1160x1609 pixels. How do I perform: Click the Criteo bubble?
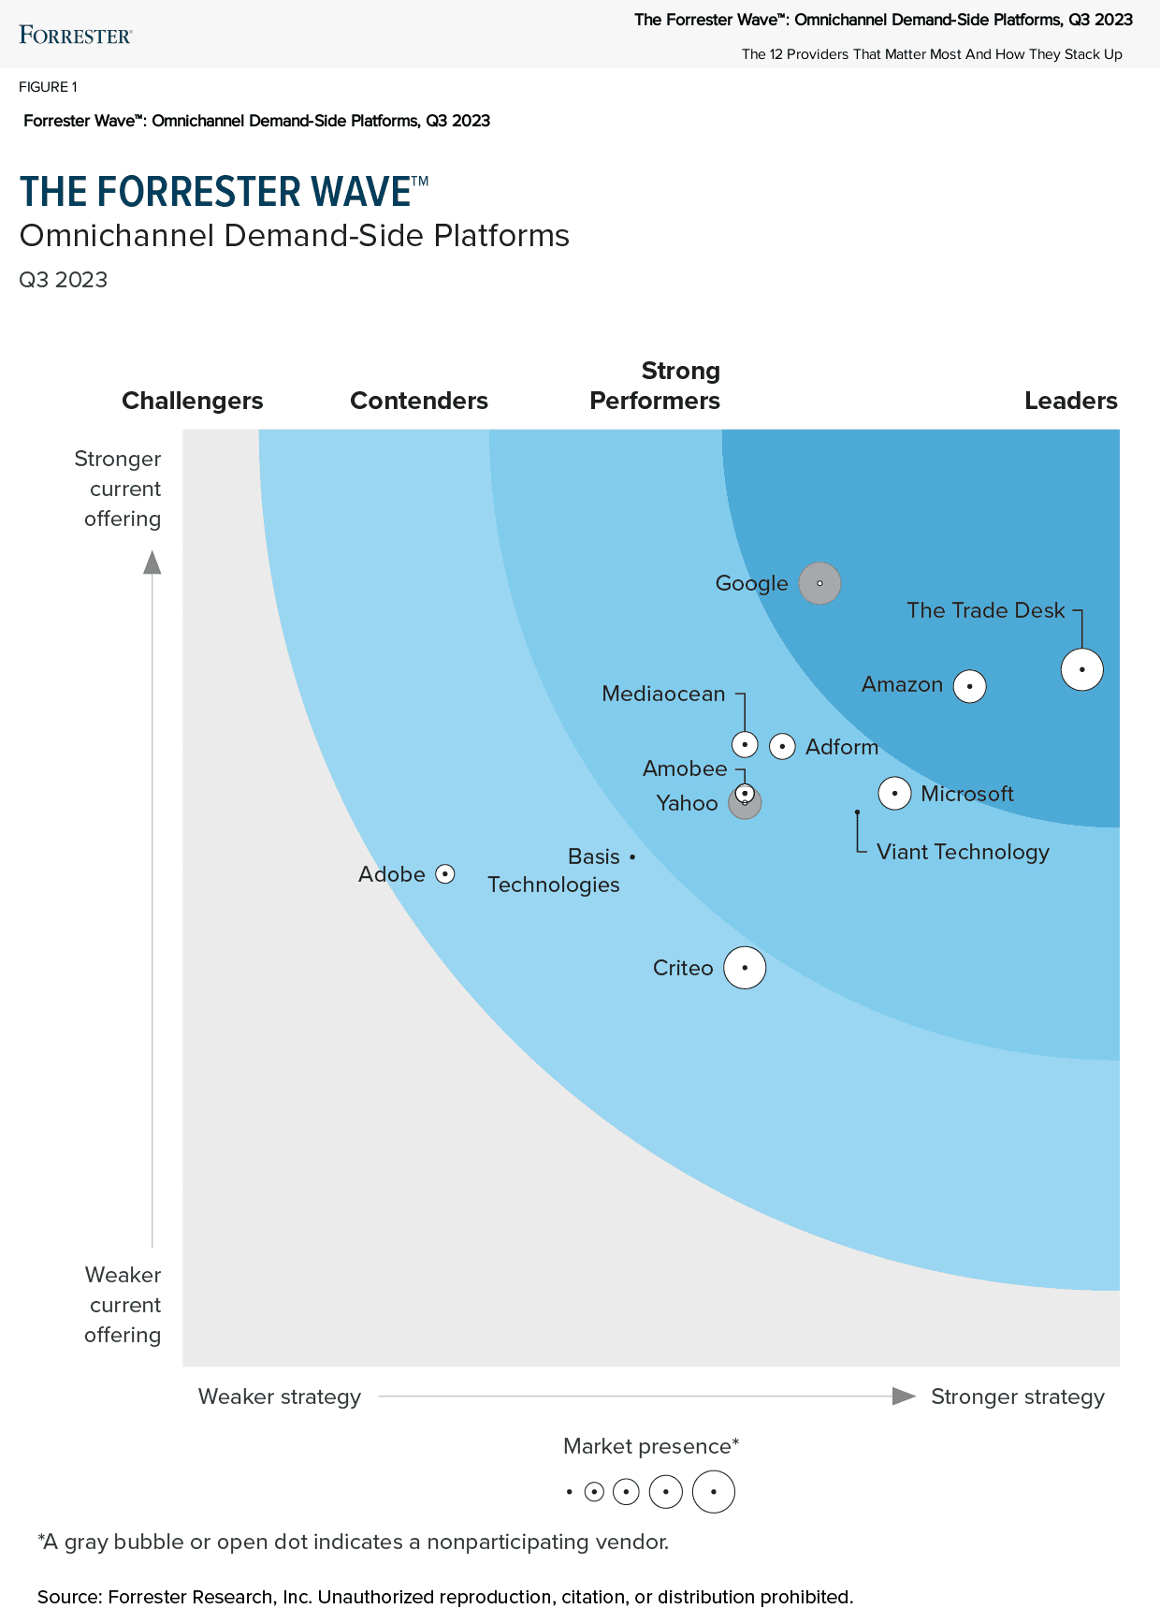point(745,968)
